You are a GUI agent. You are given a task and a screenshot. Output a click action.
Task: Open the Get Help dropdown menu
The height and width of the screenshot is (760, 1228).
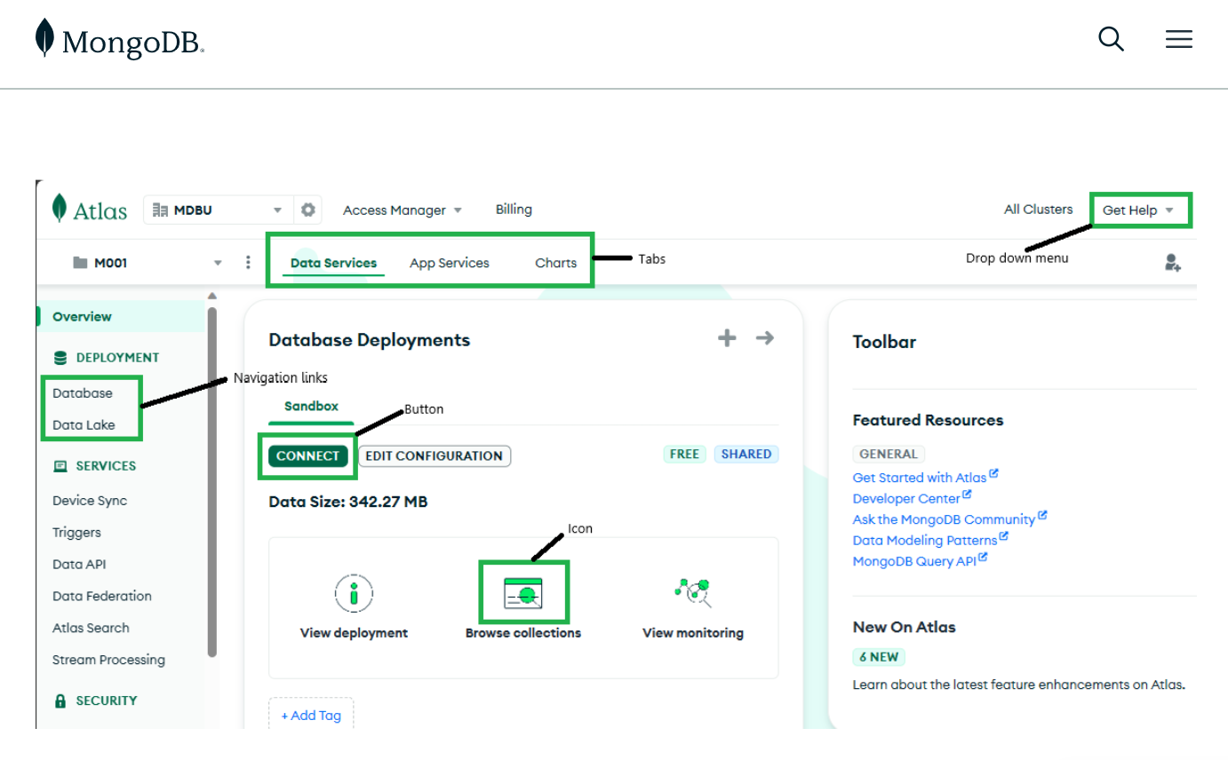[x=1138, y=210]
